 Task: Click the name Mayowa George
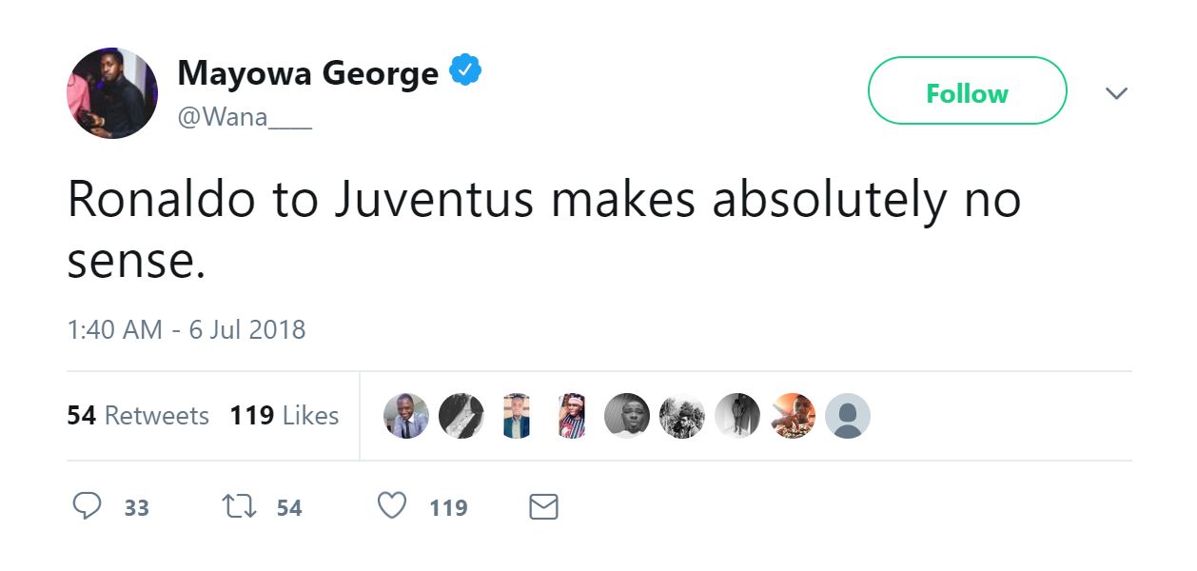point(311,70)
